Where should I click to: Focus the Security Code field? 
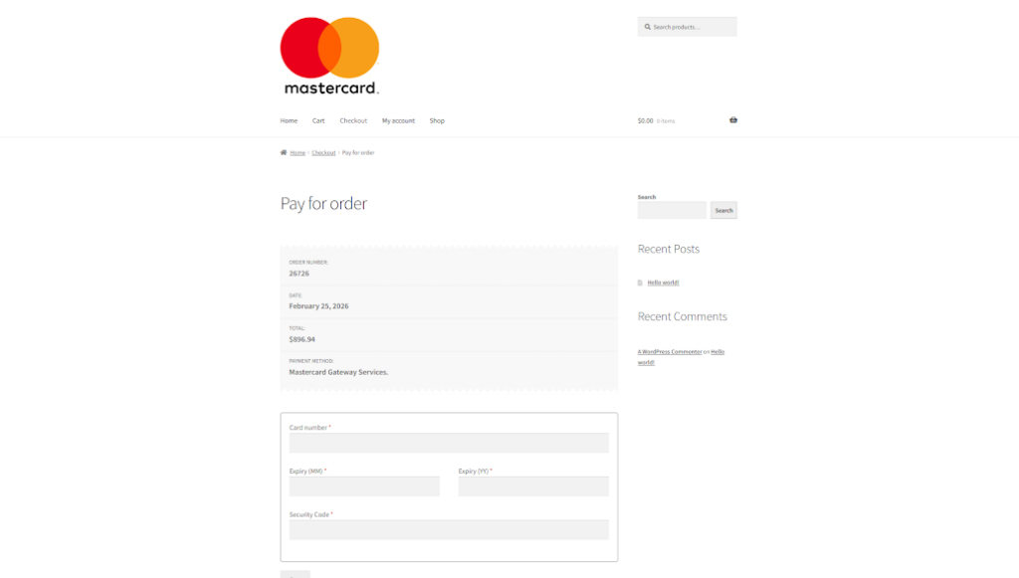[x=448, y=529]
